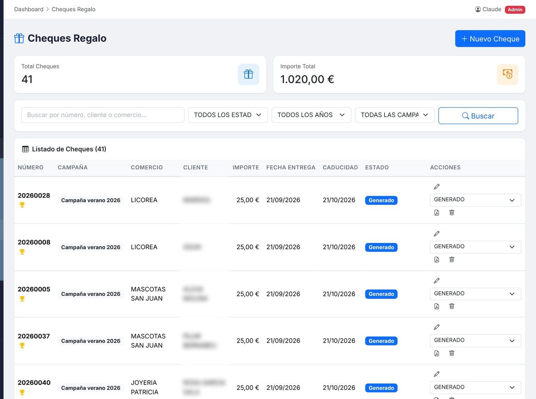
Task: Open PDF file icon for cheque 20260008
Action: tap(437, 260)
